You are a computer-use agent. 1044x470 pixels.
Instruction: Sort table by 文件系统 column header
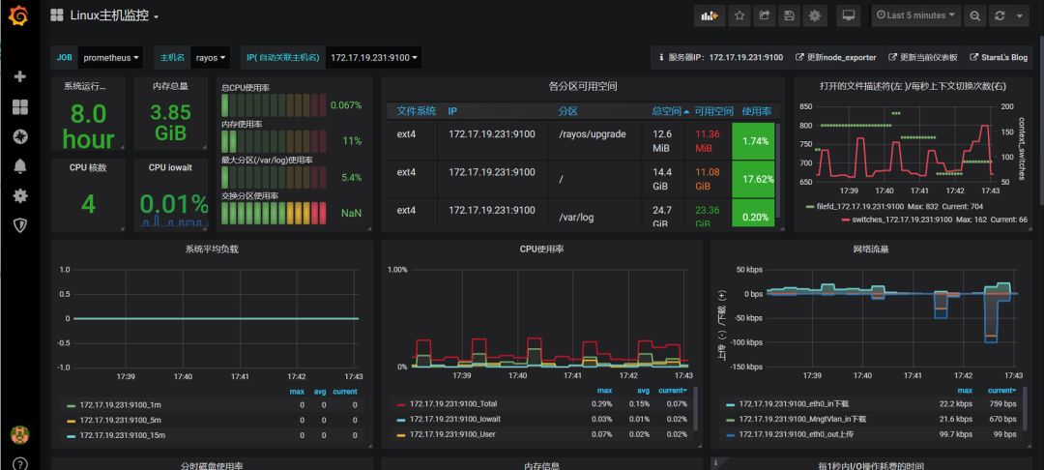pyautogui.click(x=417, y=111)
